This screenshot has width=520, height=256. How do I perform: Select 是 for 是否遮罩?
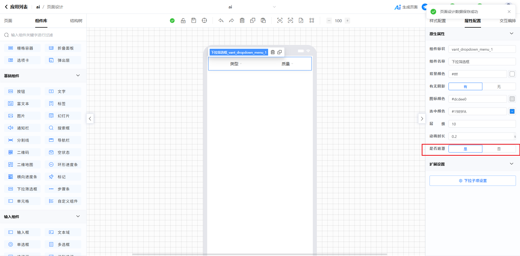pyautogui.click(x=465, y=149)
